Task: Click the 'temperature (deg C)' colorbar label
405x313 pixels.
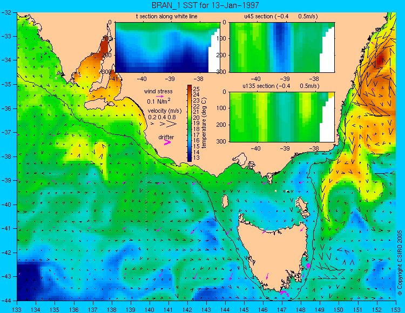Action: (x=204, y=123)
